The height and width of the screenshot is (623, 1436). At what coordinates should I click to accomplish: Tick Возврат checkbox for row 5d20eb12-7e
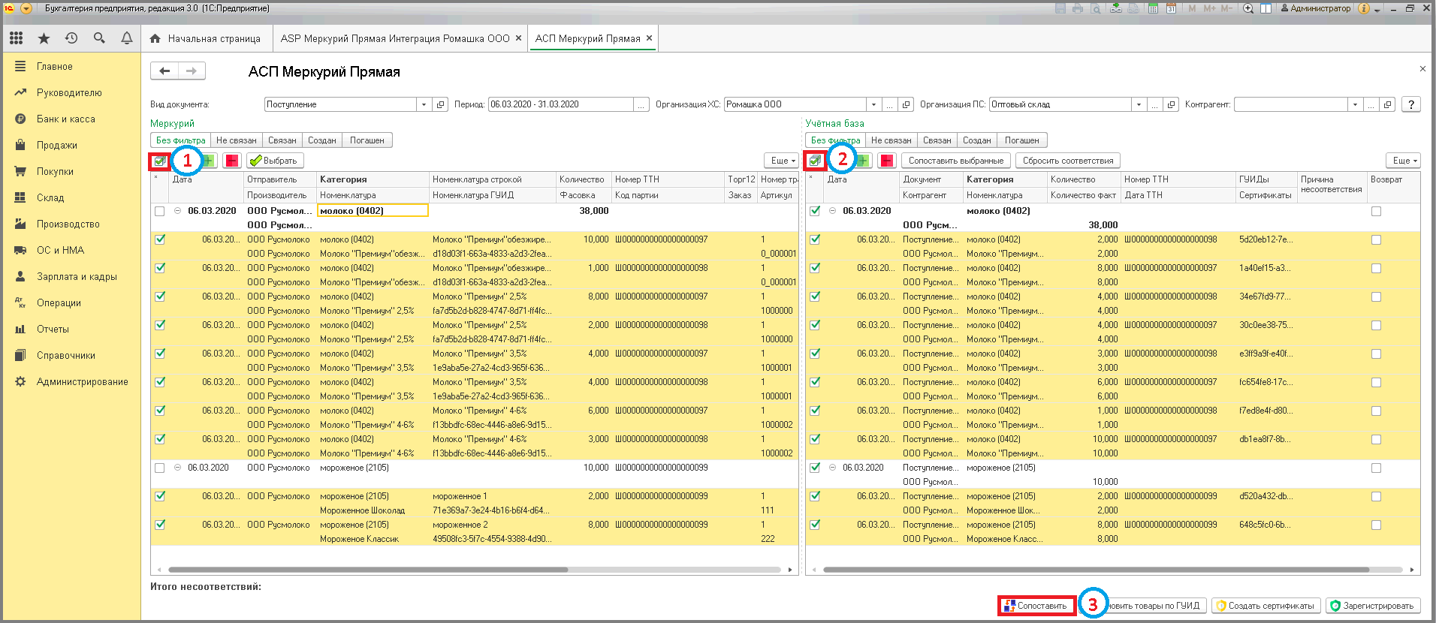point(1376,239)
